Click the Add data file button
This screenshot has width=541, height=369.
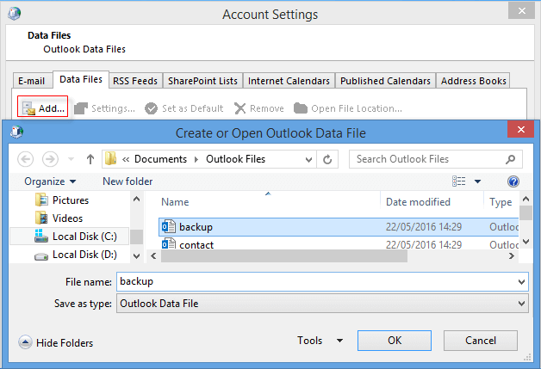(43, 108)
